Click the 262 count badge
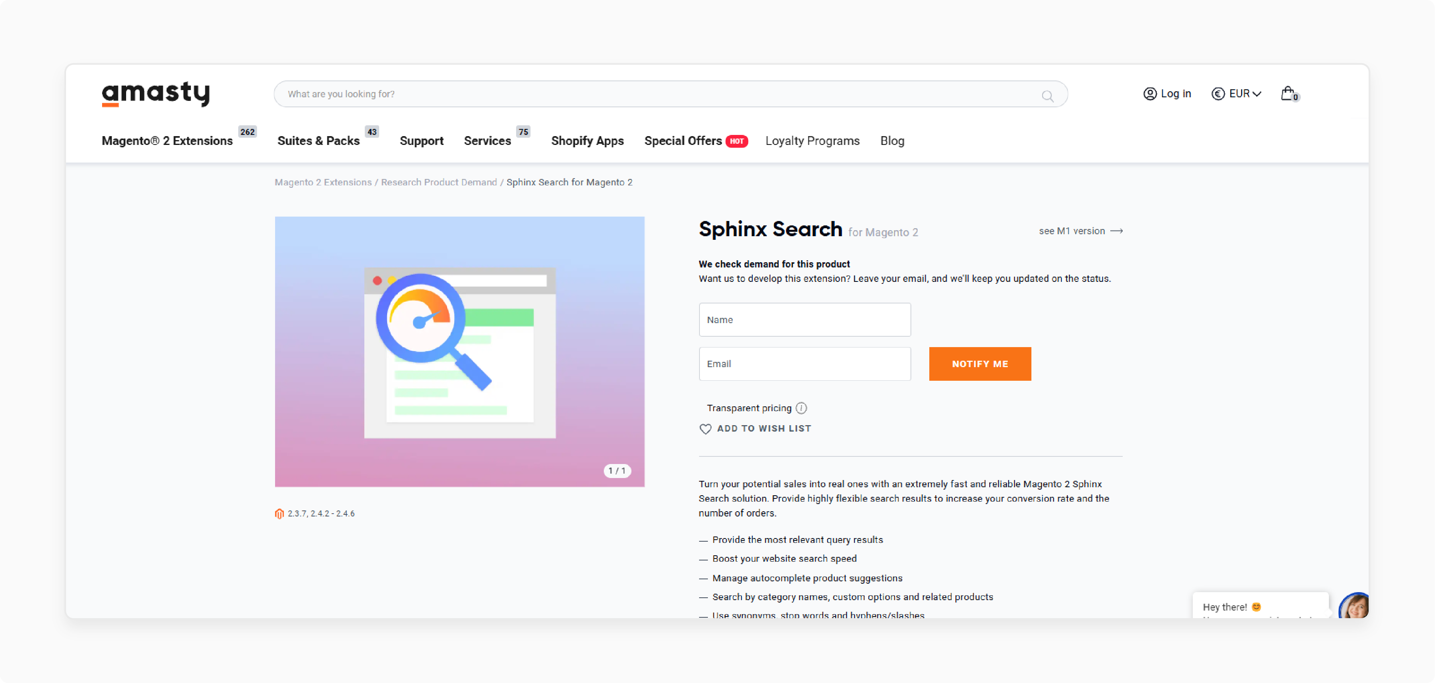The height and width of the screenshot is (683, 1435). click(x=247, y=132)
